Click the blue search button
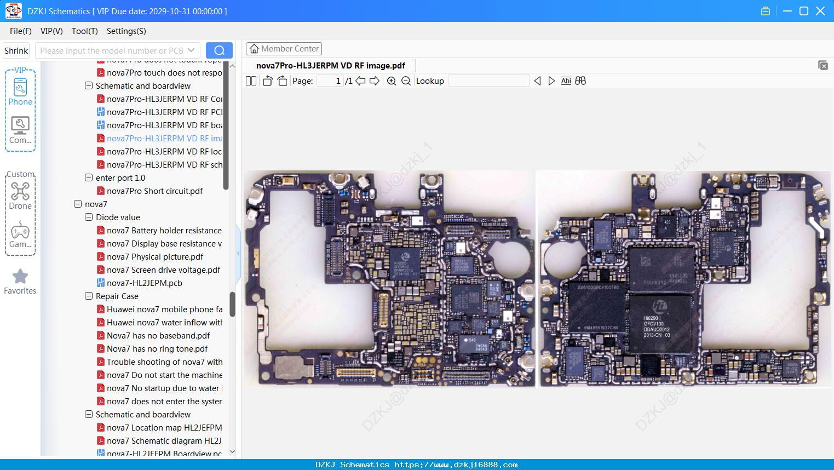 [219, 50]
